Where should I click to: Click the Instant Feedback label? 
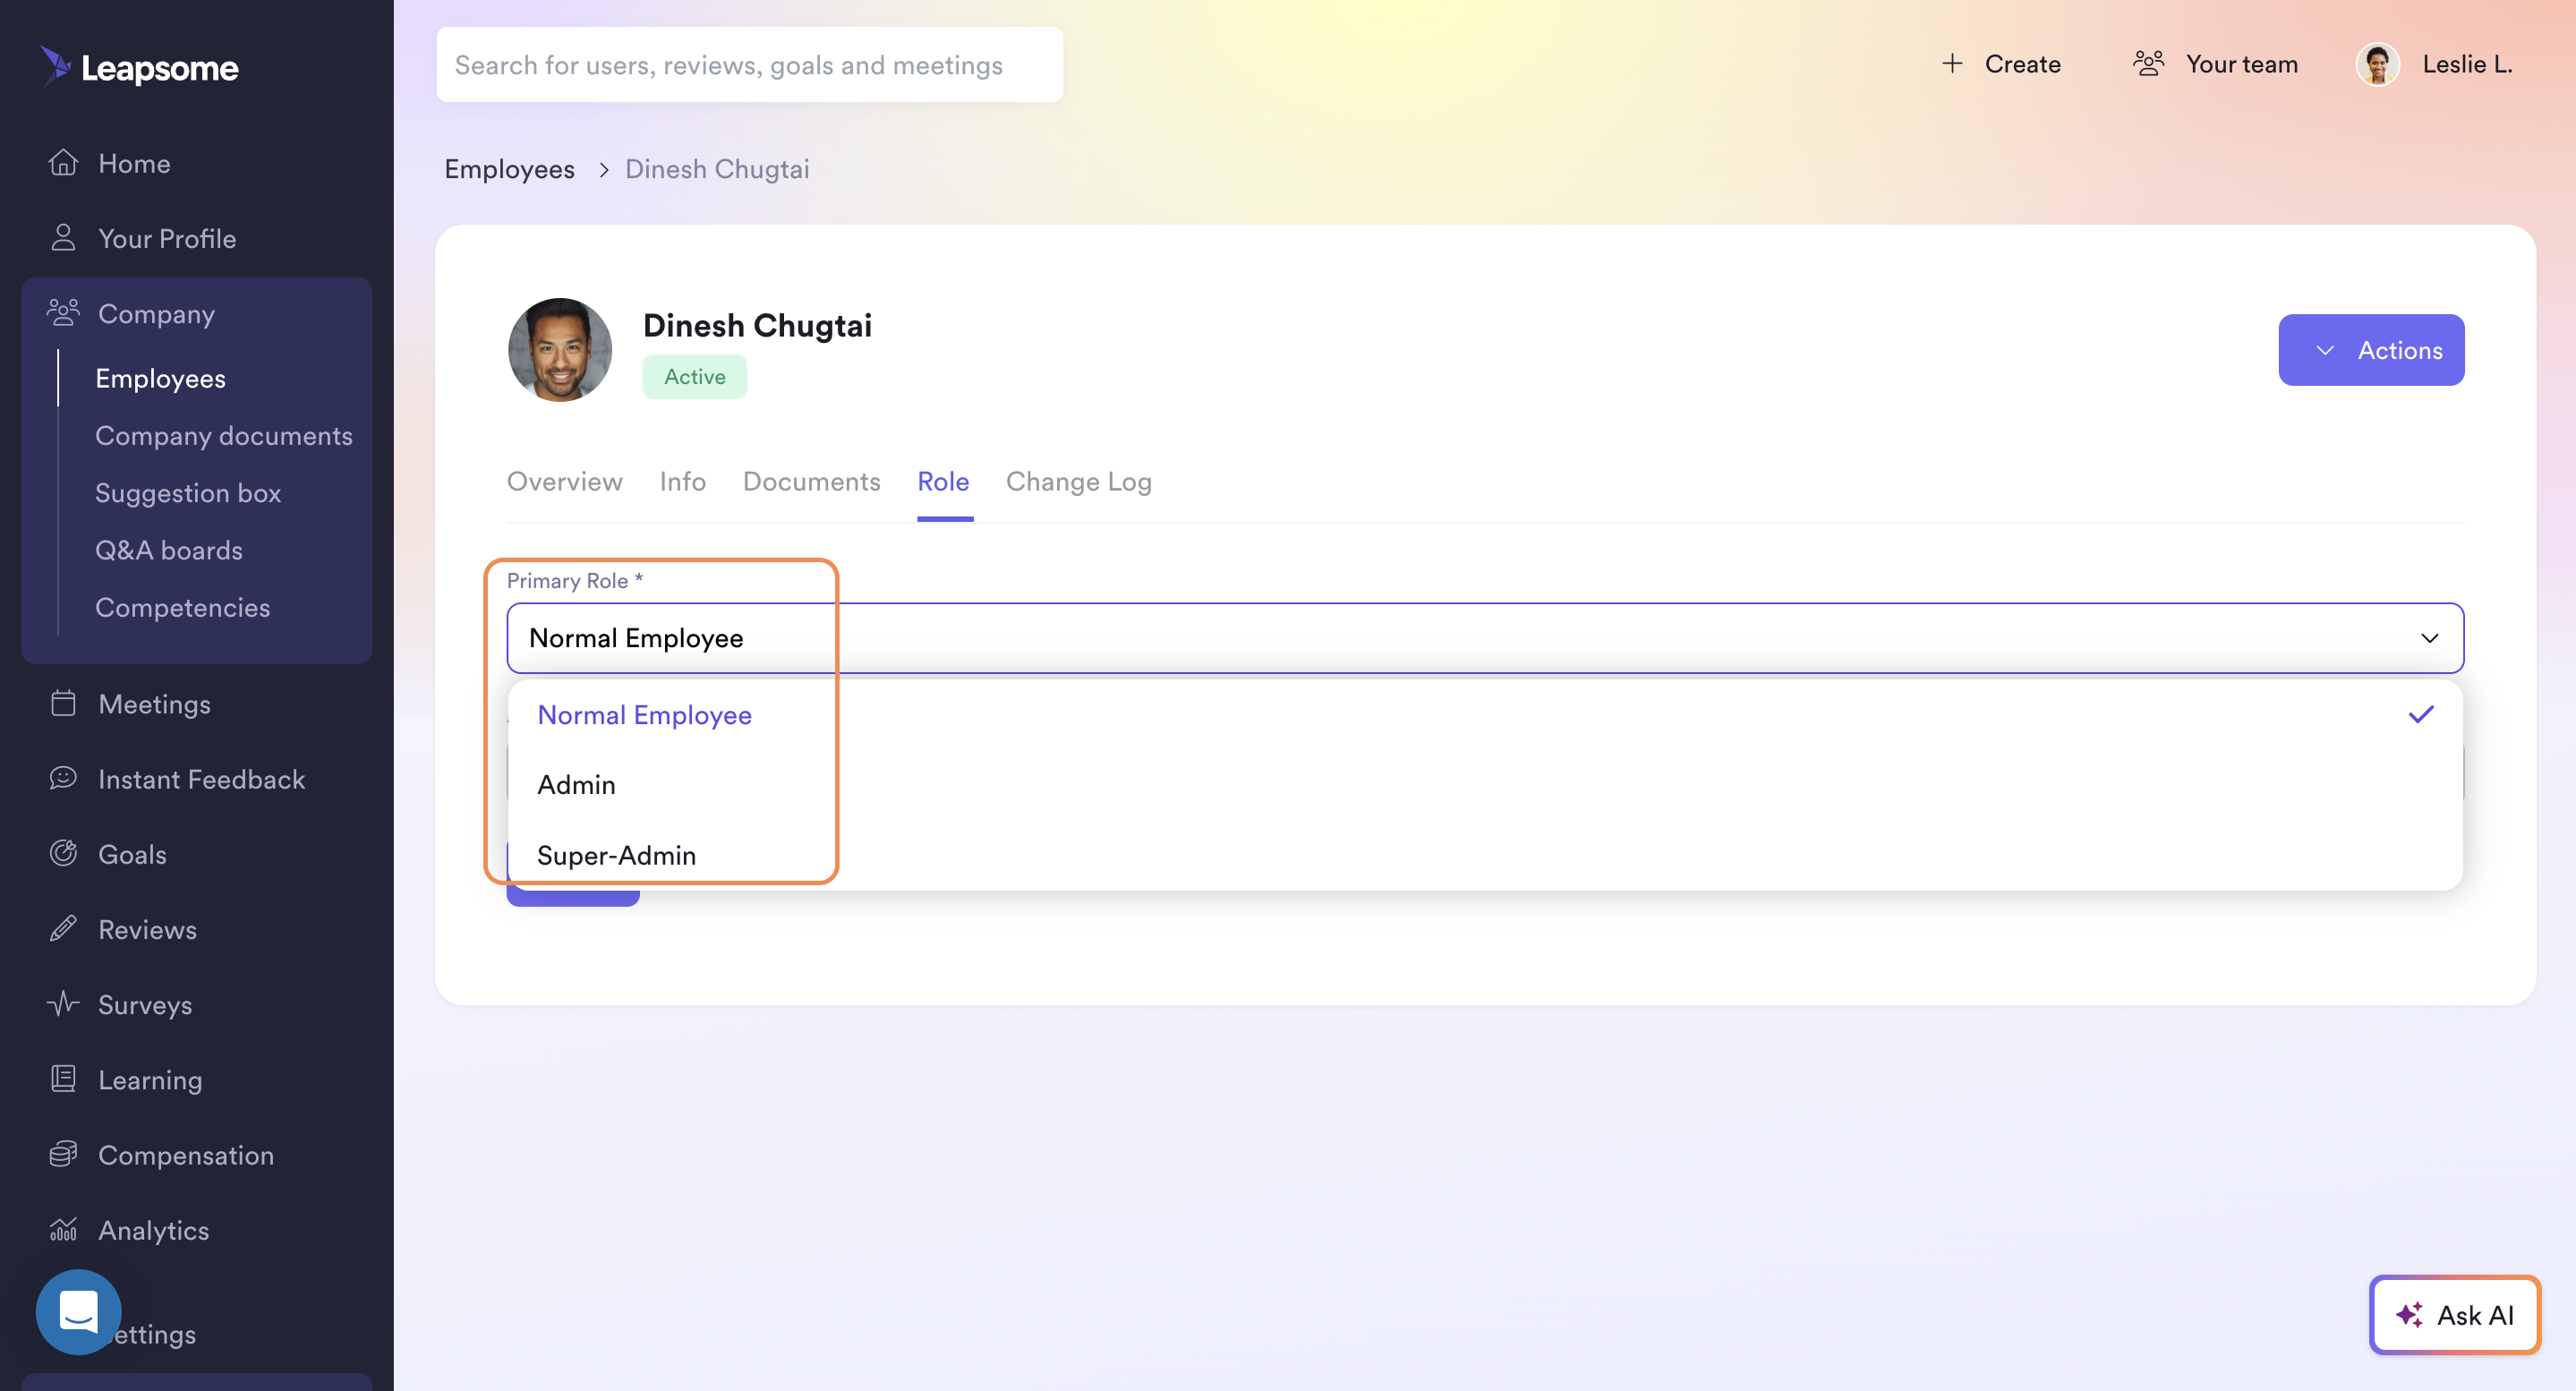tap(202, 779)
